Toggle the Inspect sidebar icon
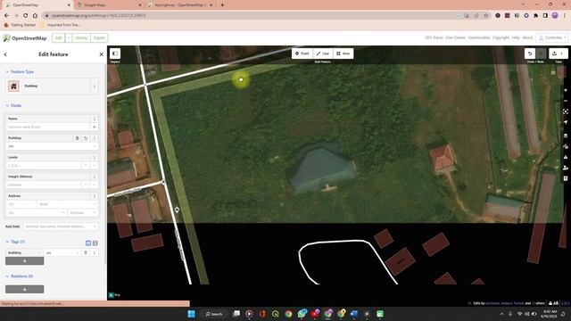 (x=115, y=53)
